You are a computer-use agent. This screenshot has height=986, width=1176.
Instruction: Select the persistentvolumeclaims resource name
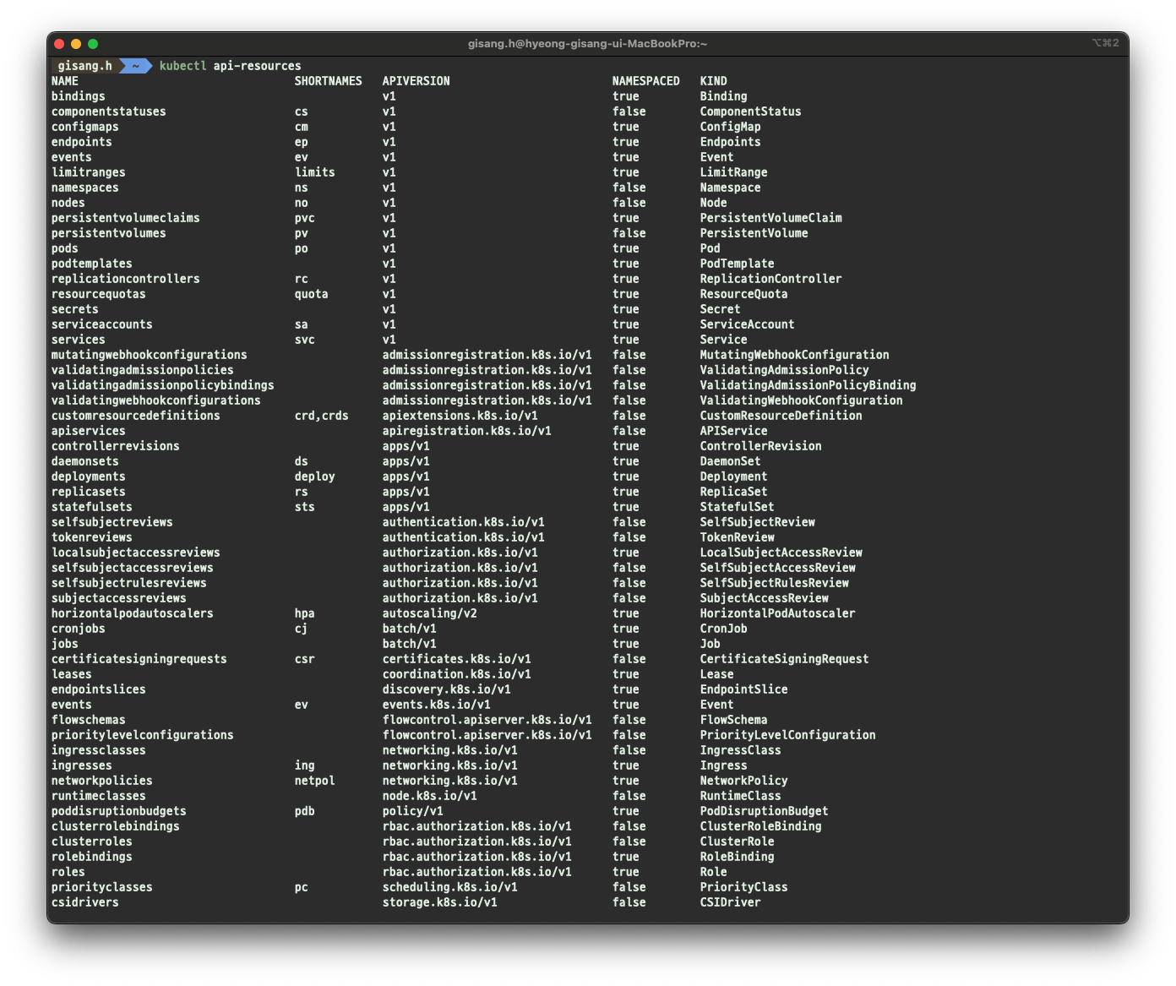(x=126, y=218)
